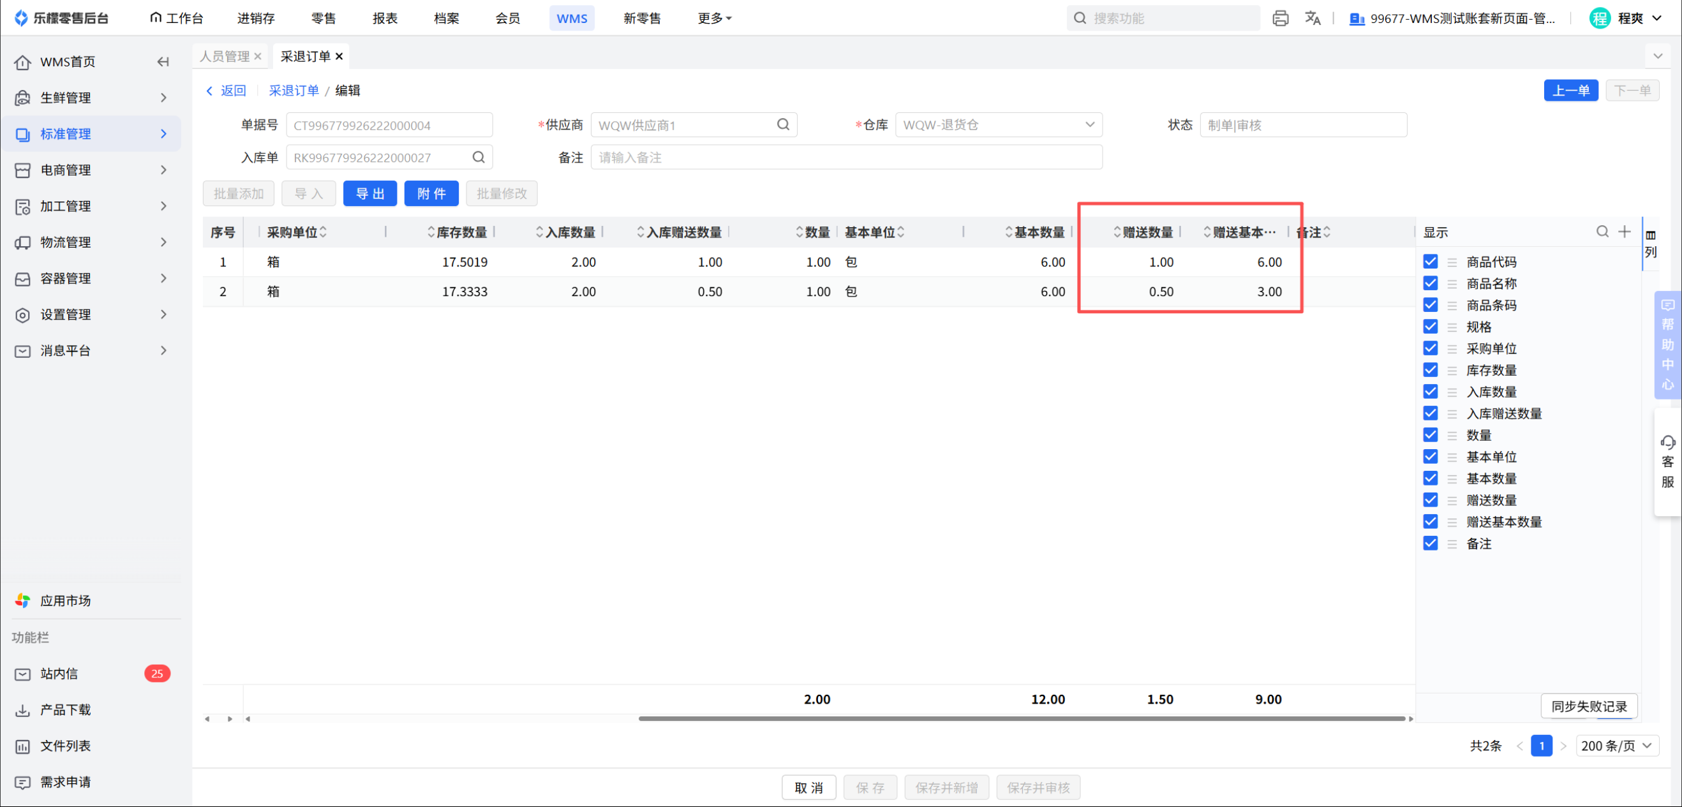Screen dimensions: 1682x807
Task: Close the 人员管理 tab
Action: (258, 56)
